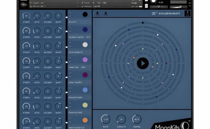The height and width of the screenshot is (129, 210).
Task: Click the MoonKits logo
Action: point(172,126)
